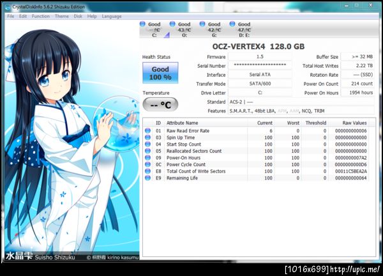Select the Start Stop Count attribute name

(184, 144)
